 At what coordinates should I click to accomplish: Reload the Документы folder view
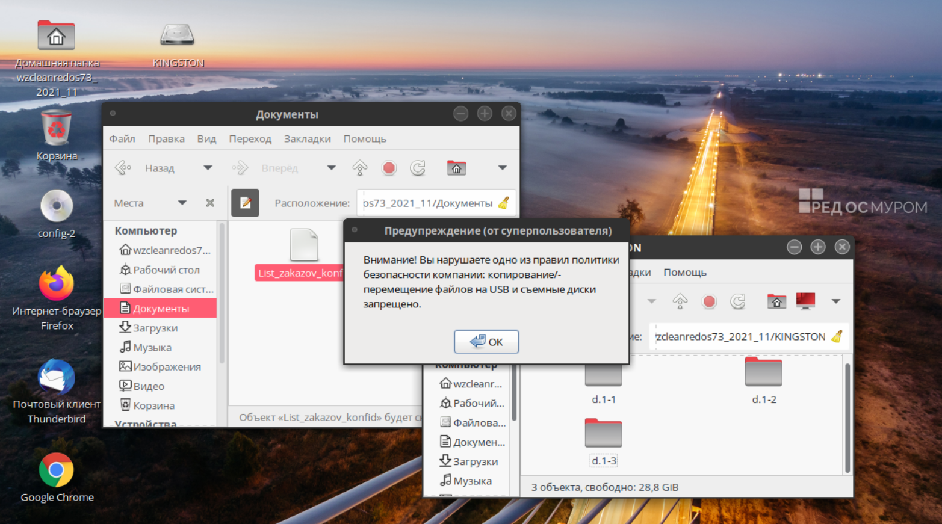pyautogui.click(x=418, y=168)
